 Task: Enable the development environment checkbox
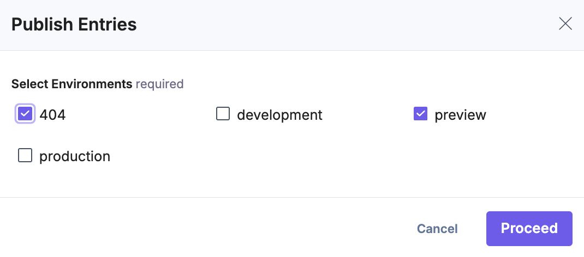223,114
